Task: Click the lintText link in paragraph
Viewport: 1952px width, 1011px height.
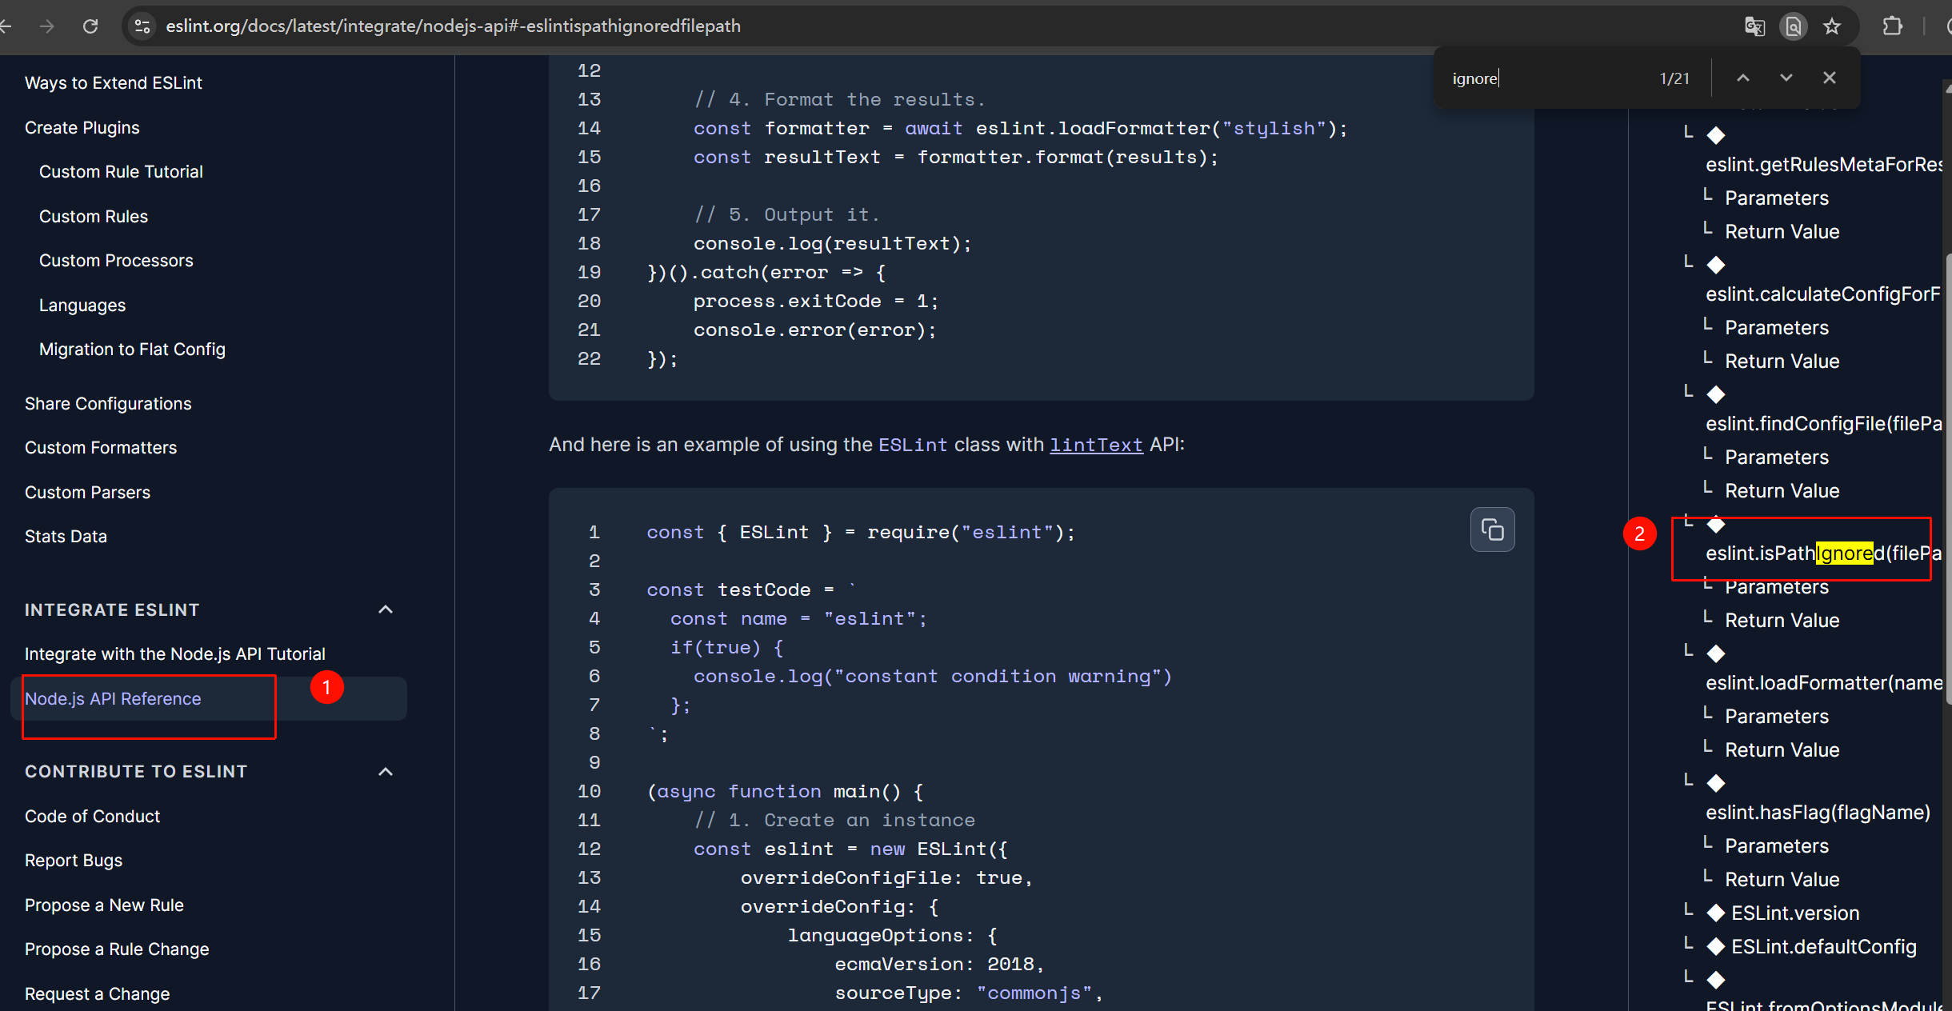Action: pos(1095,445)
